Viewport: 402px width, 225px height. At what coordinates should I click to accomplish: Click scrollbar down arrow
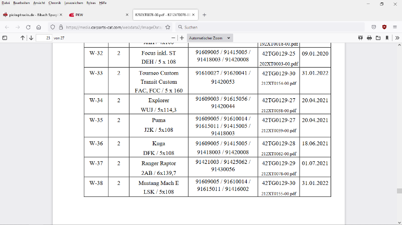coord(399,222)
